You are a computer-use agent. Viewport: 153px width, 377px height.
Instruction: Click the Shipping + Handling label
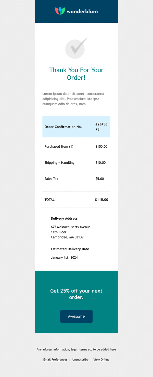click(59, 163)
